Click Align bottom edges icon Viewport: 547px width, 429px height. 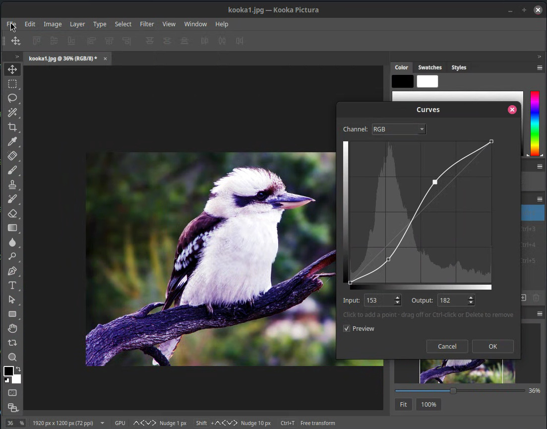click(x=71, y=41)
